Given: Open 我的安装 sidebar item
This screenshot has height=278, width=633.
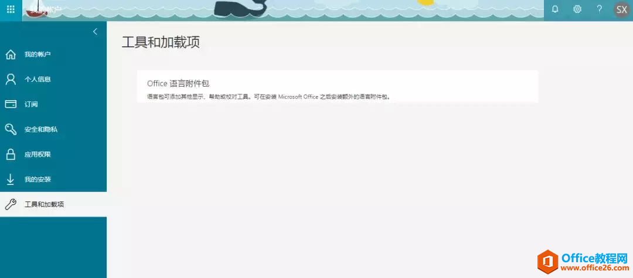Looking at the screenshot, I should click(53, 179).
